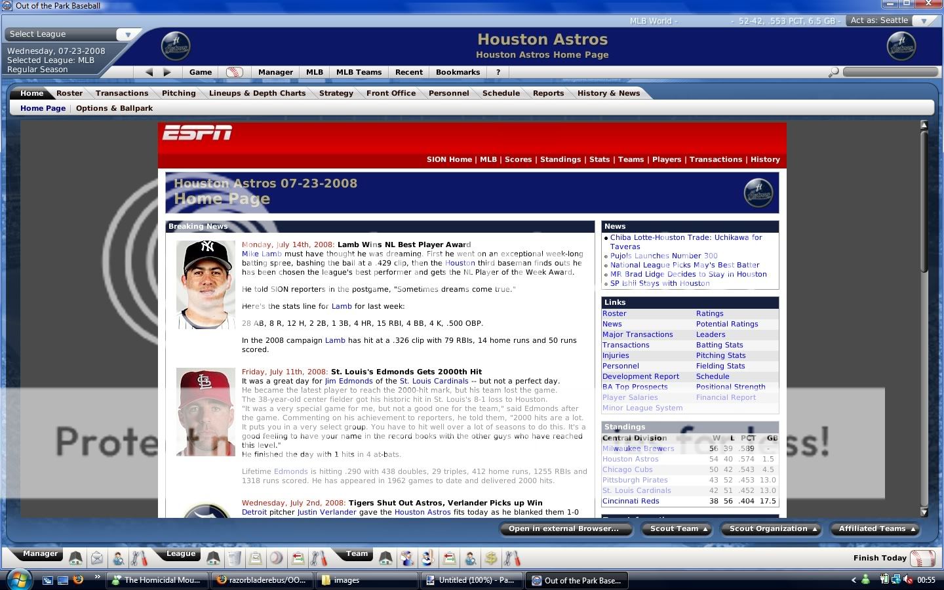The image size is (944, 590).
Task: Click the search magnifying glass near the address bar
Action: [833, 72]
